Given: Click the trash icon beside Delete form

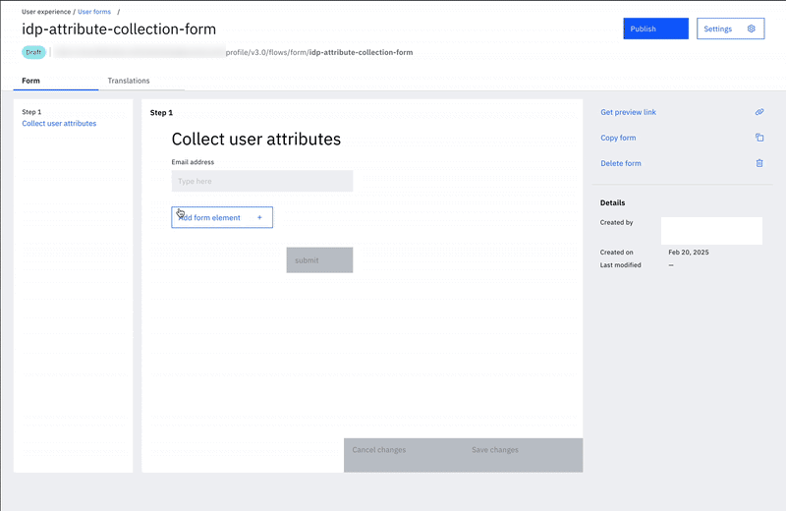Looking at the screenshot, I should point(759,163).
